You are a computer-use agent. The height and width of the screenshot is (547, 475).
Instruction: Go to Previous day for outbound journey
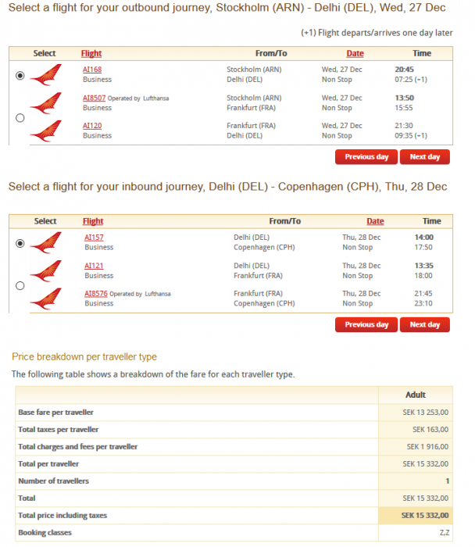(366, 157)
